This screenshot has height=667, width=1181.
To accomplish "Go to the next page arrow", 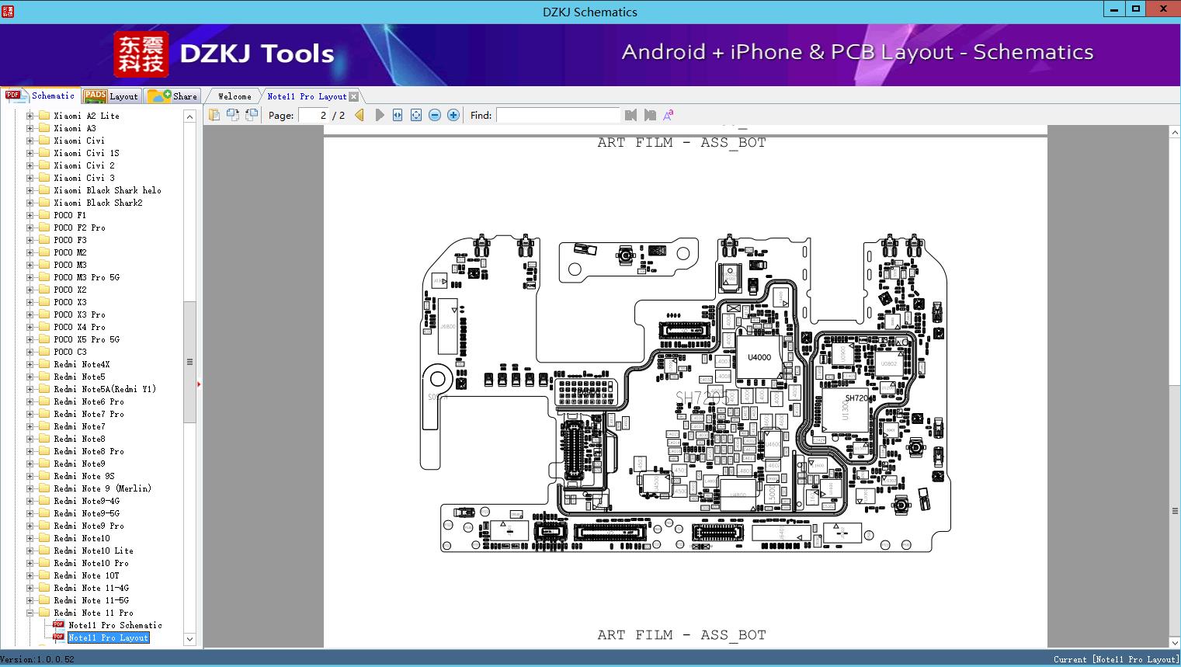I will (x=379, y=115).
